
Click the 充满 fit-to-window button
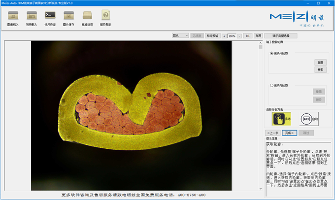(x=258, y=36)
